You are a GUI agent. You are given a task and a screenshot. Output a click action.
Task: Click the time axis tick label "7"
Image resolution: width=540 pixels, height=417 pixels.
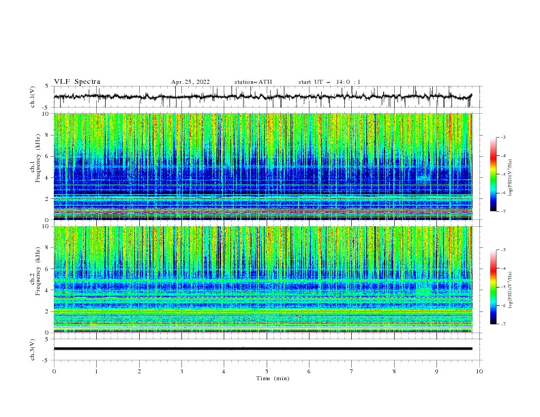click(x=352, y=371)
